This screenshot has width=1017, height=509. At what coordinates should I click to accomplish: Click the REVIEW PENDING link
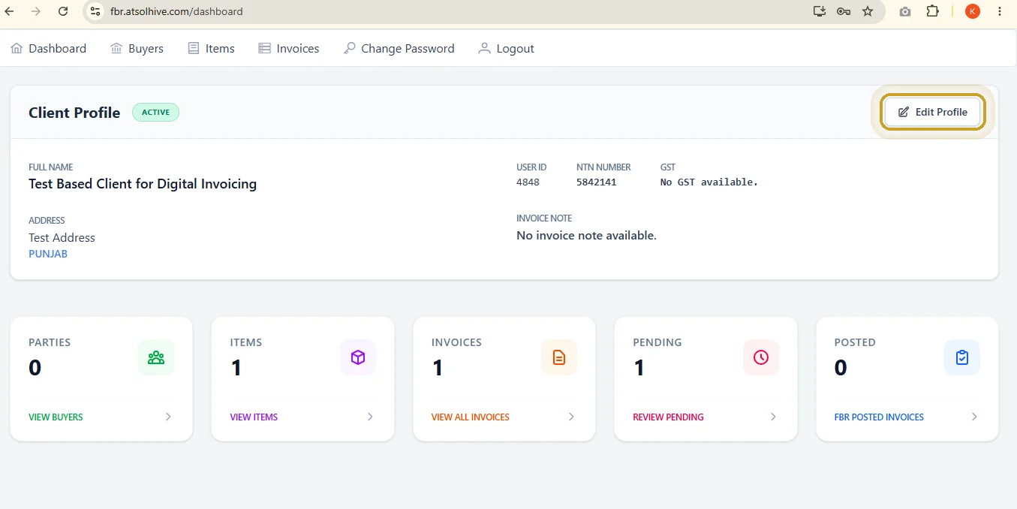[669, 417]
